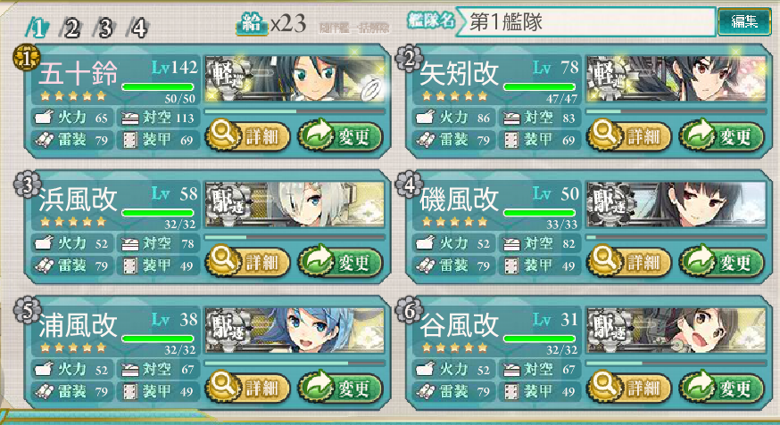
Task: Open 詳細 details for 矢矧改
Action: tap(630, 135)
